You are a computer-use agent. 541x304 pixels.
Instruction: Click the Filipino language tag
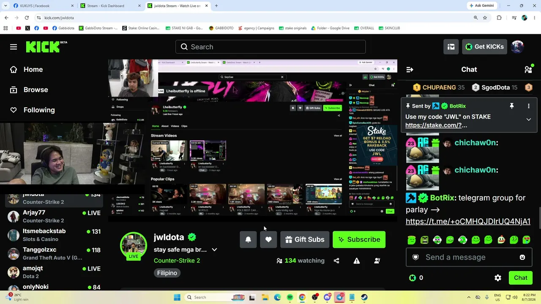tap(167, 273)
